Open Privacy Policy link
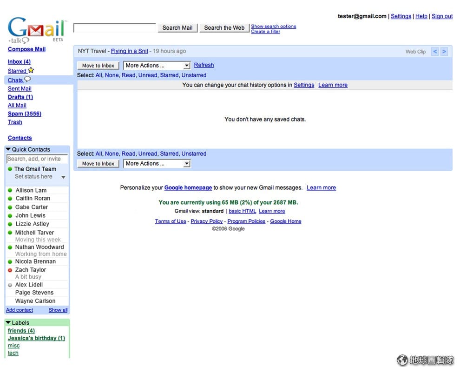Image resolution: width=460 pixels, height=367 pixels. coord(206,221)
